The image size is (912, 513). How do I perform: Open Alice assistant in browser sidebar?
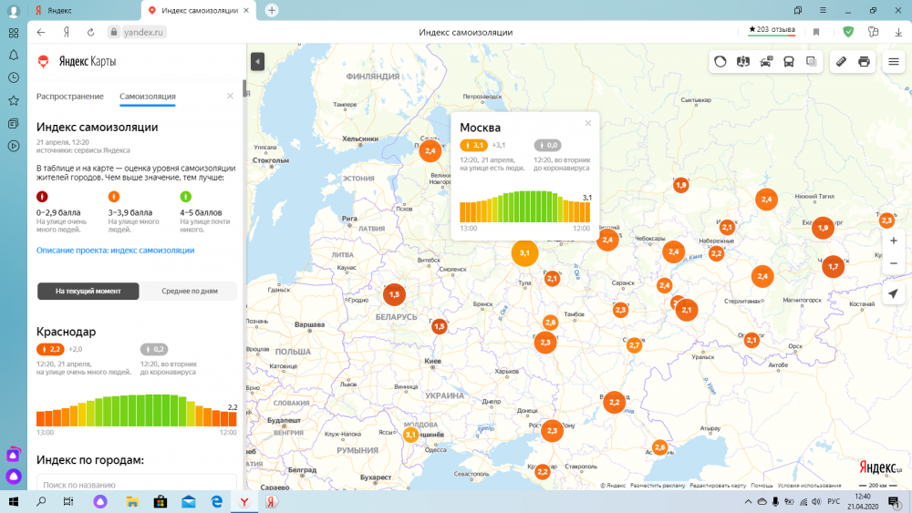(x=14, y=477)
